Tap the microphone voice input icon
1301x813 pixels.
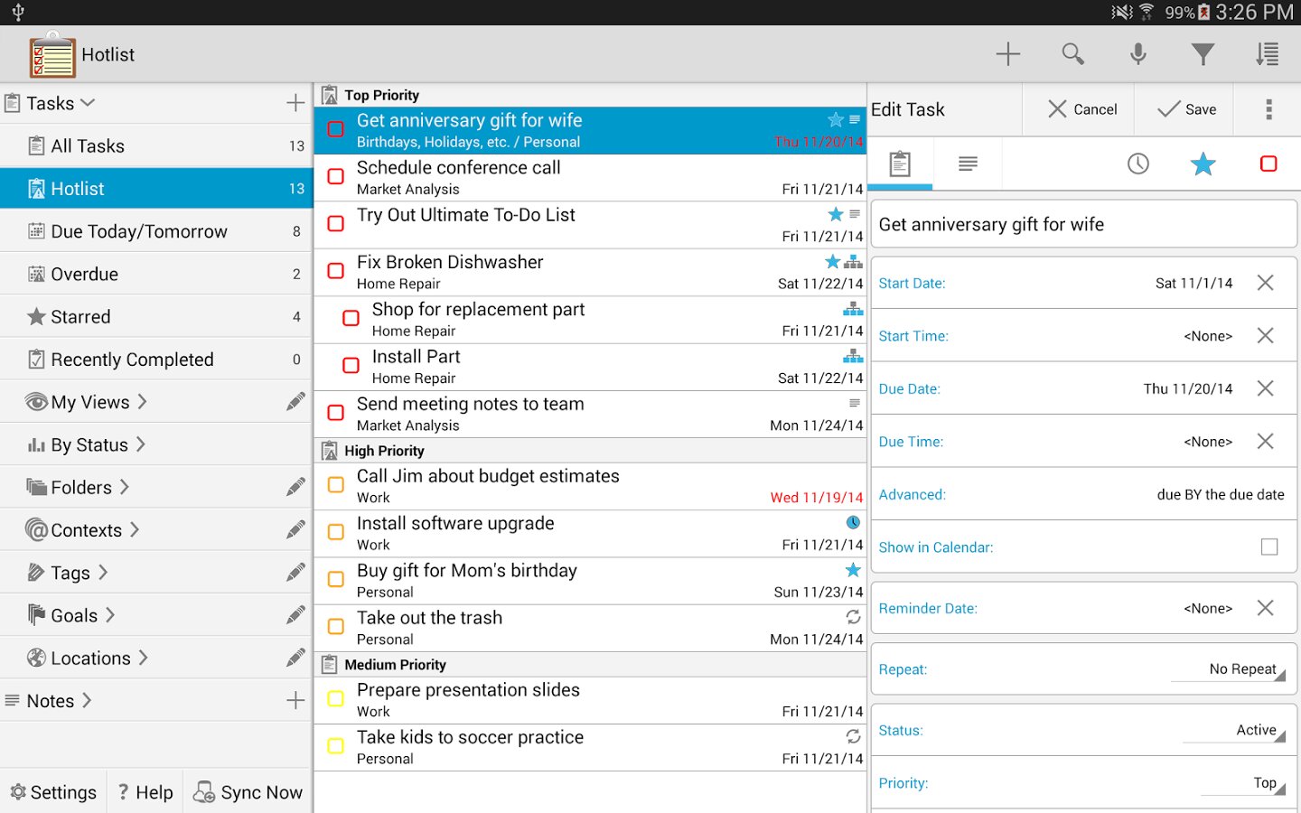1137,54
